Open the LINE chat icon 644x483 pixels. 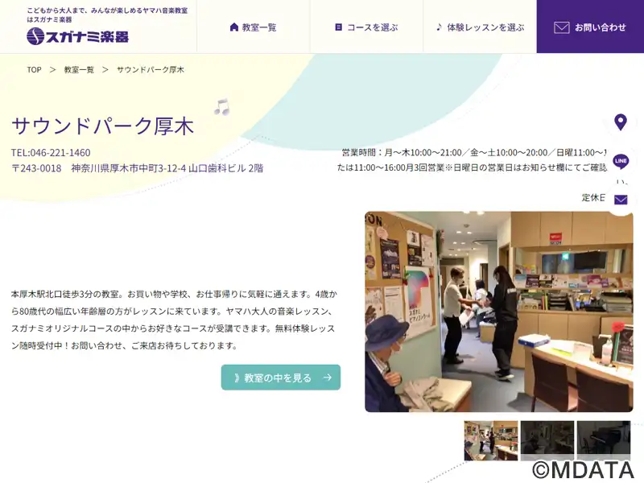tap(621, 162)
